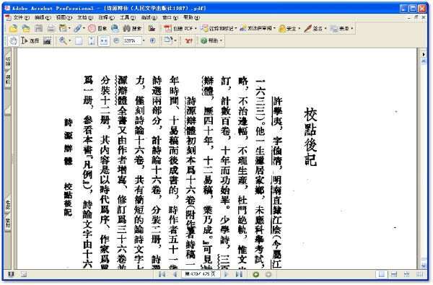The width and height of the screenshot is (433, 285).
Task: Go to the next page arrow
Action: 226,274
